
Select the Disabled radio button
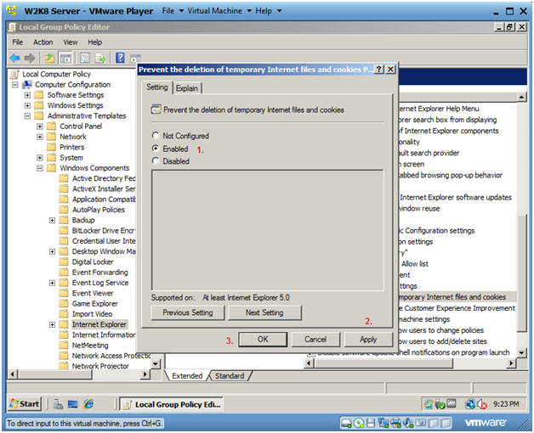pyautogui.click(x=156, y=160)
